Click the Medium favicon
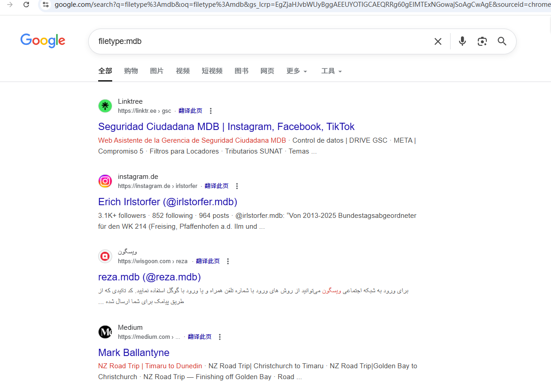Screen dimensions: 551x385 click(105, 332)
